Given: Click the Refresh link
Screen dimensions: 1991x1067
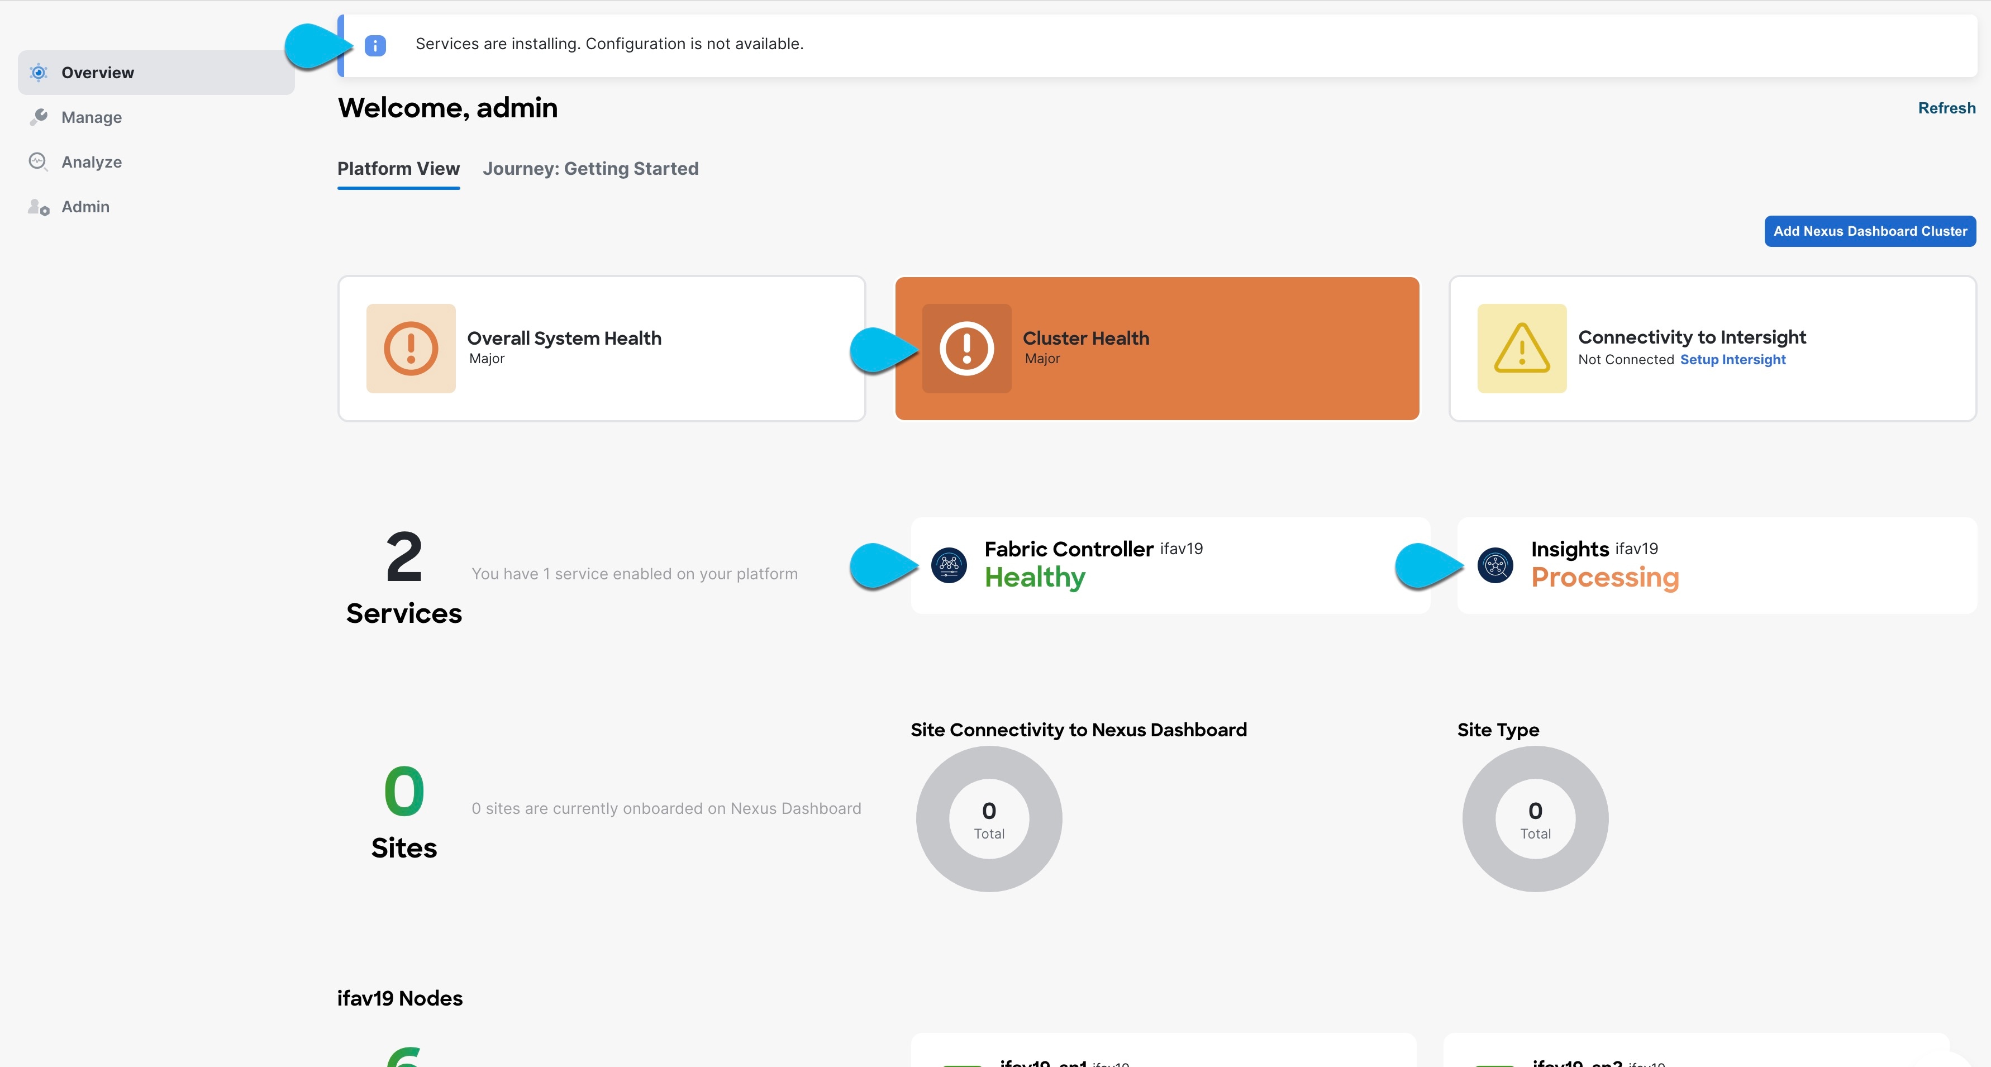Looking at the screenshot, I should [x=1946, y=108].
